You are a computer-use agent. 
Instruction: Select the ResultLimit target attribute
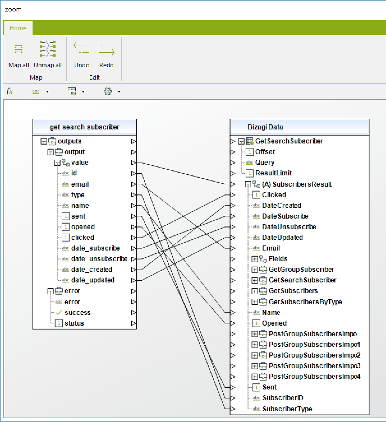(x=274, y=173)
